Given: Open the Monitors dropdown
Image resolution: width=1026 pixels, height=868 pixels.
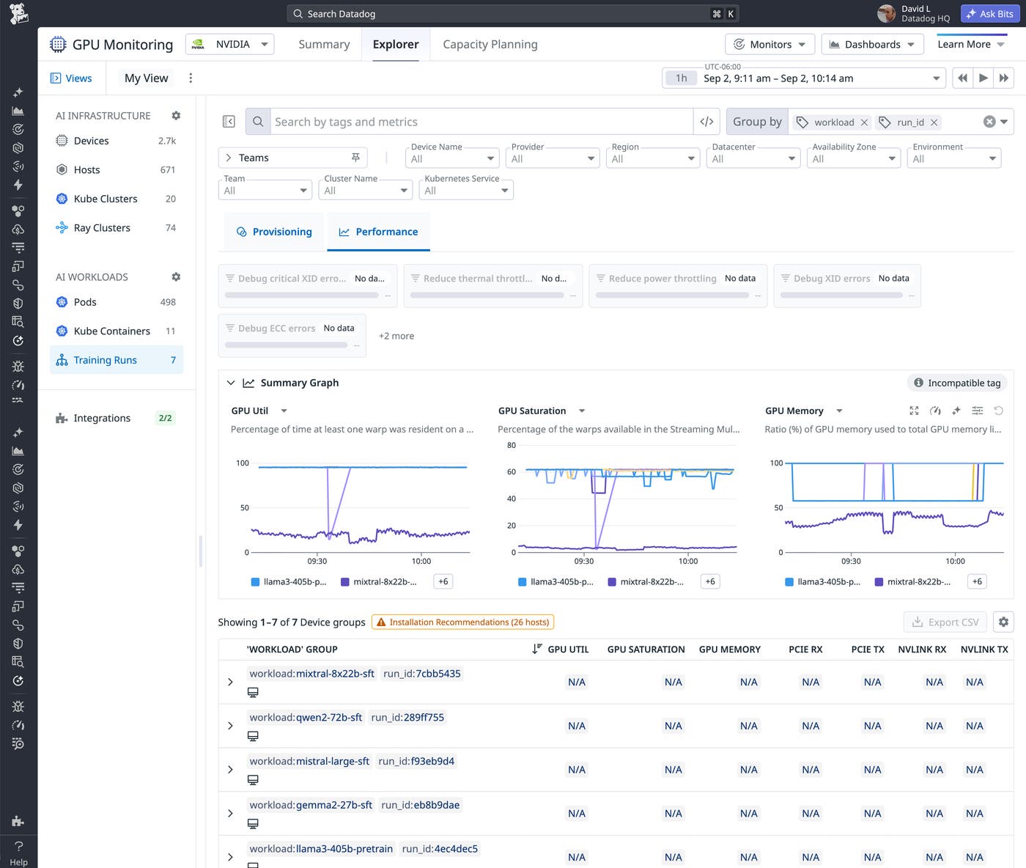Looking at the screenshot, I should coord(769,45).
